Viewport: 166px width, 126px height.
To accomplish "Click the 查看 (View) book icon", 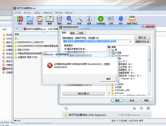I will point(50,20).
